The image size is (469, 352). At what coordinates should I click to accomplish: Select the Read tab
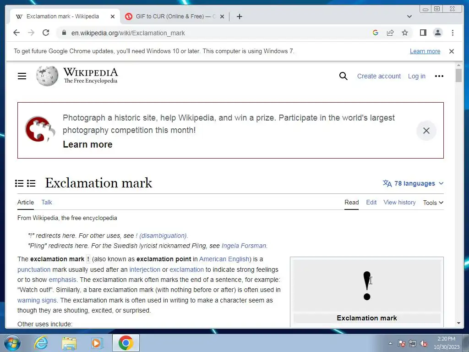coord(351,202)
